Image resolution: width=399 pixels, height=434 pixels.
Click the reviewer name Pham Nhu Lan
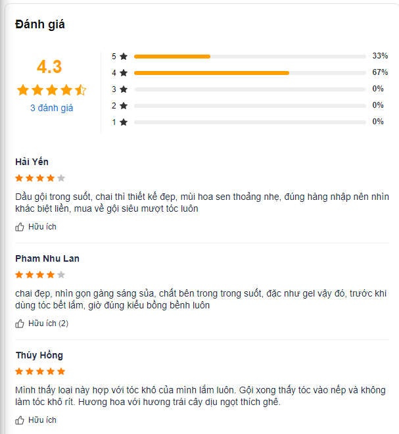pos(47,258)
